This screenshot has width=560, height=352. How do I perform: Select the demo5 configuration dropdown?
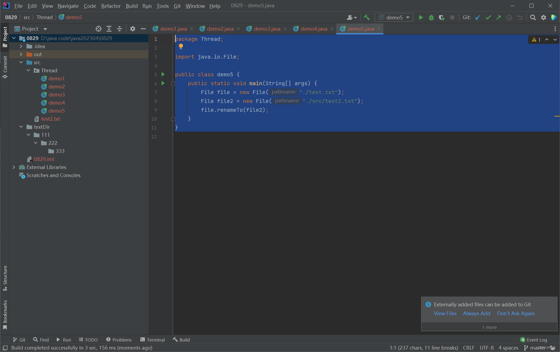tap(394, 17)
